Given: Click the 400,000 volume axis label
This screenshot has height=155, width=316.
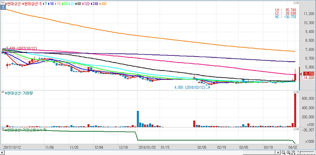Looking at the screenshot, I should [x=308, y=108].
